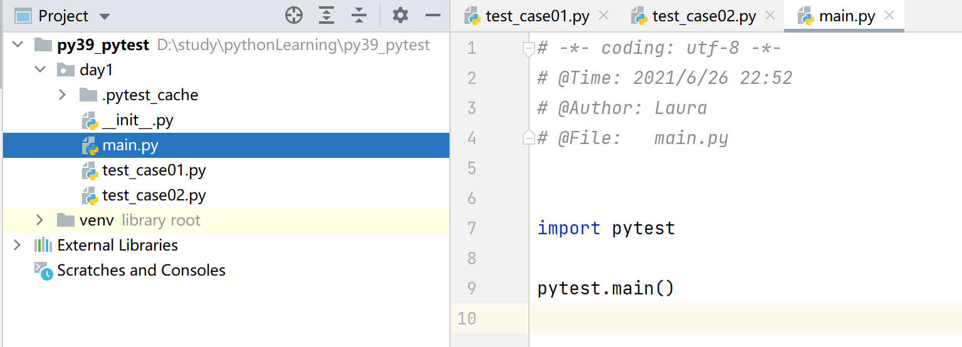Click the Collapse All icon in Project toolbar
Screen dimensions: 962x347
tap(359, 16)
